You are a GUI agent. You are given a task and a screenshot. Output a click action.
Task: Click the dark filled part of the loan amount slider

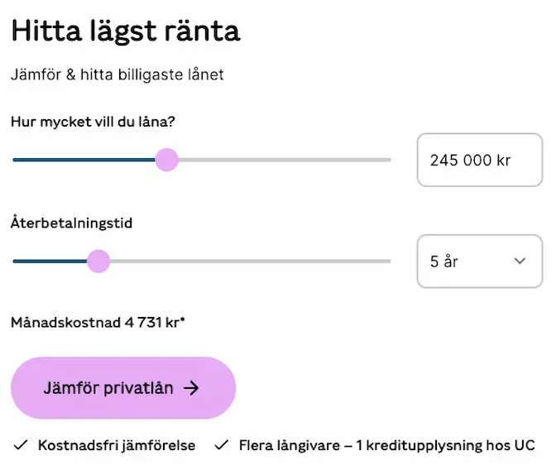[x=83, y=160]
